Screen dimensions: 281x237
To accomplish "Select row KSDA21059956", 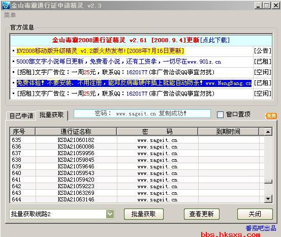I will (x=137, y=153).
